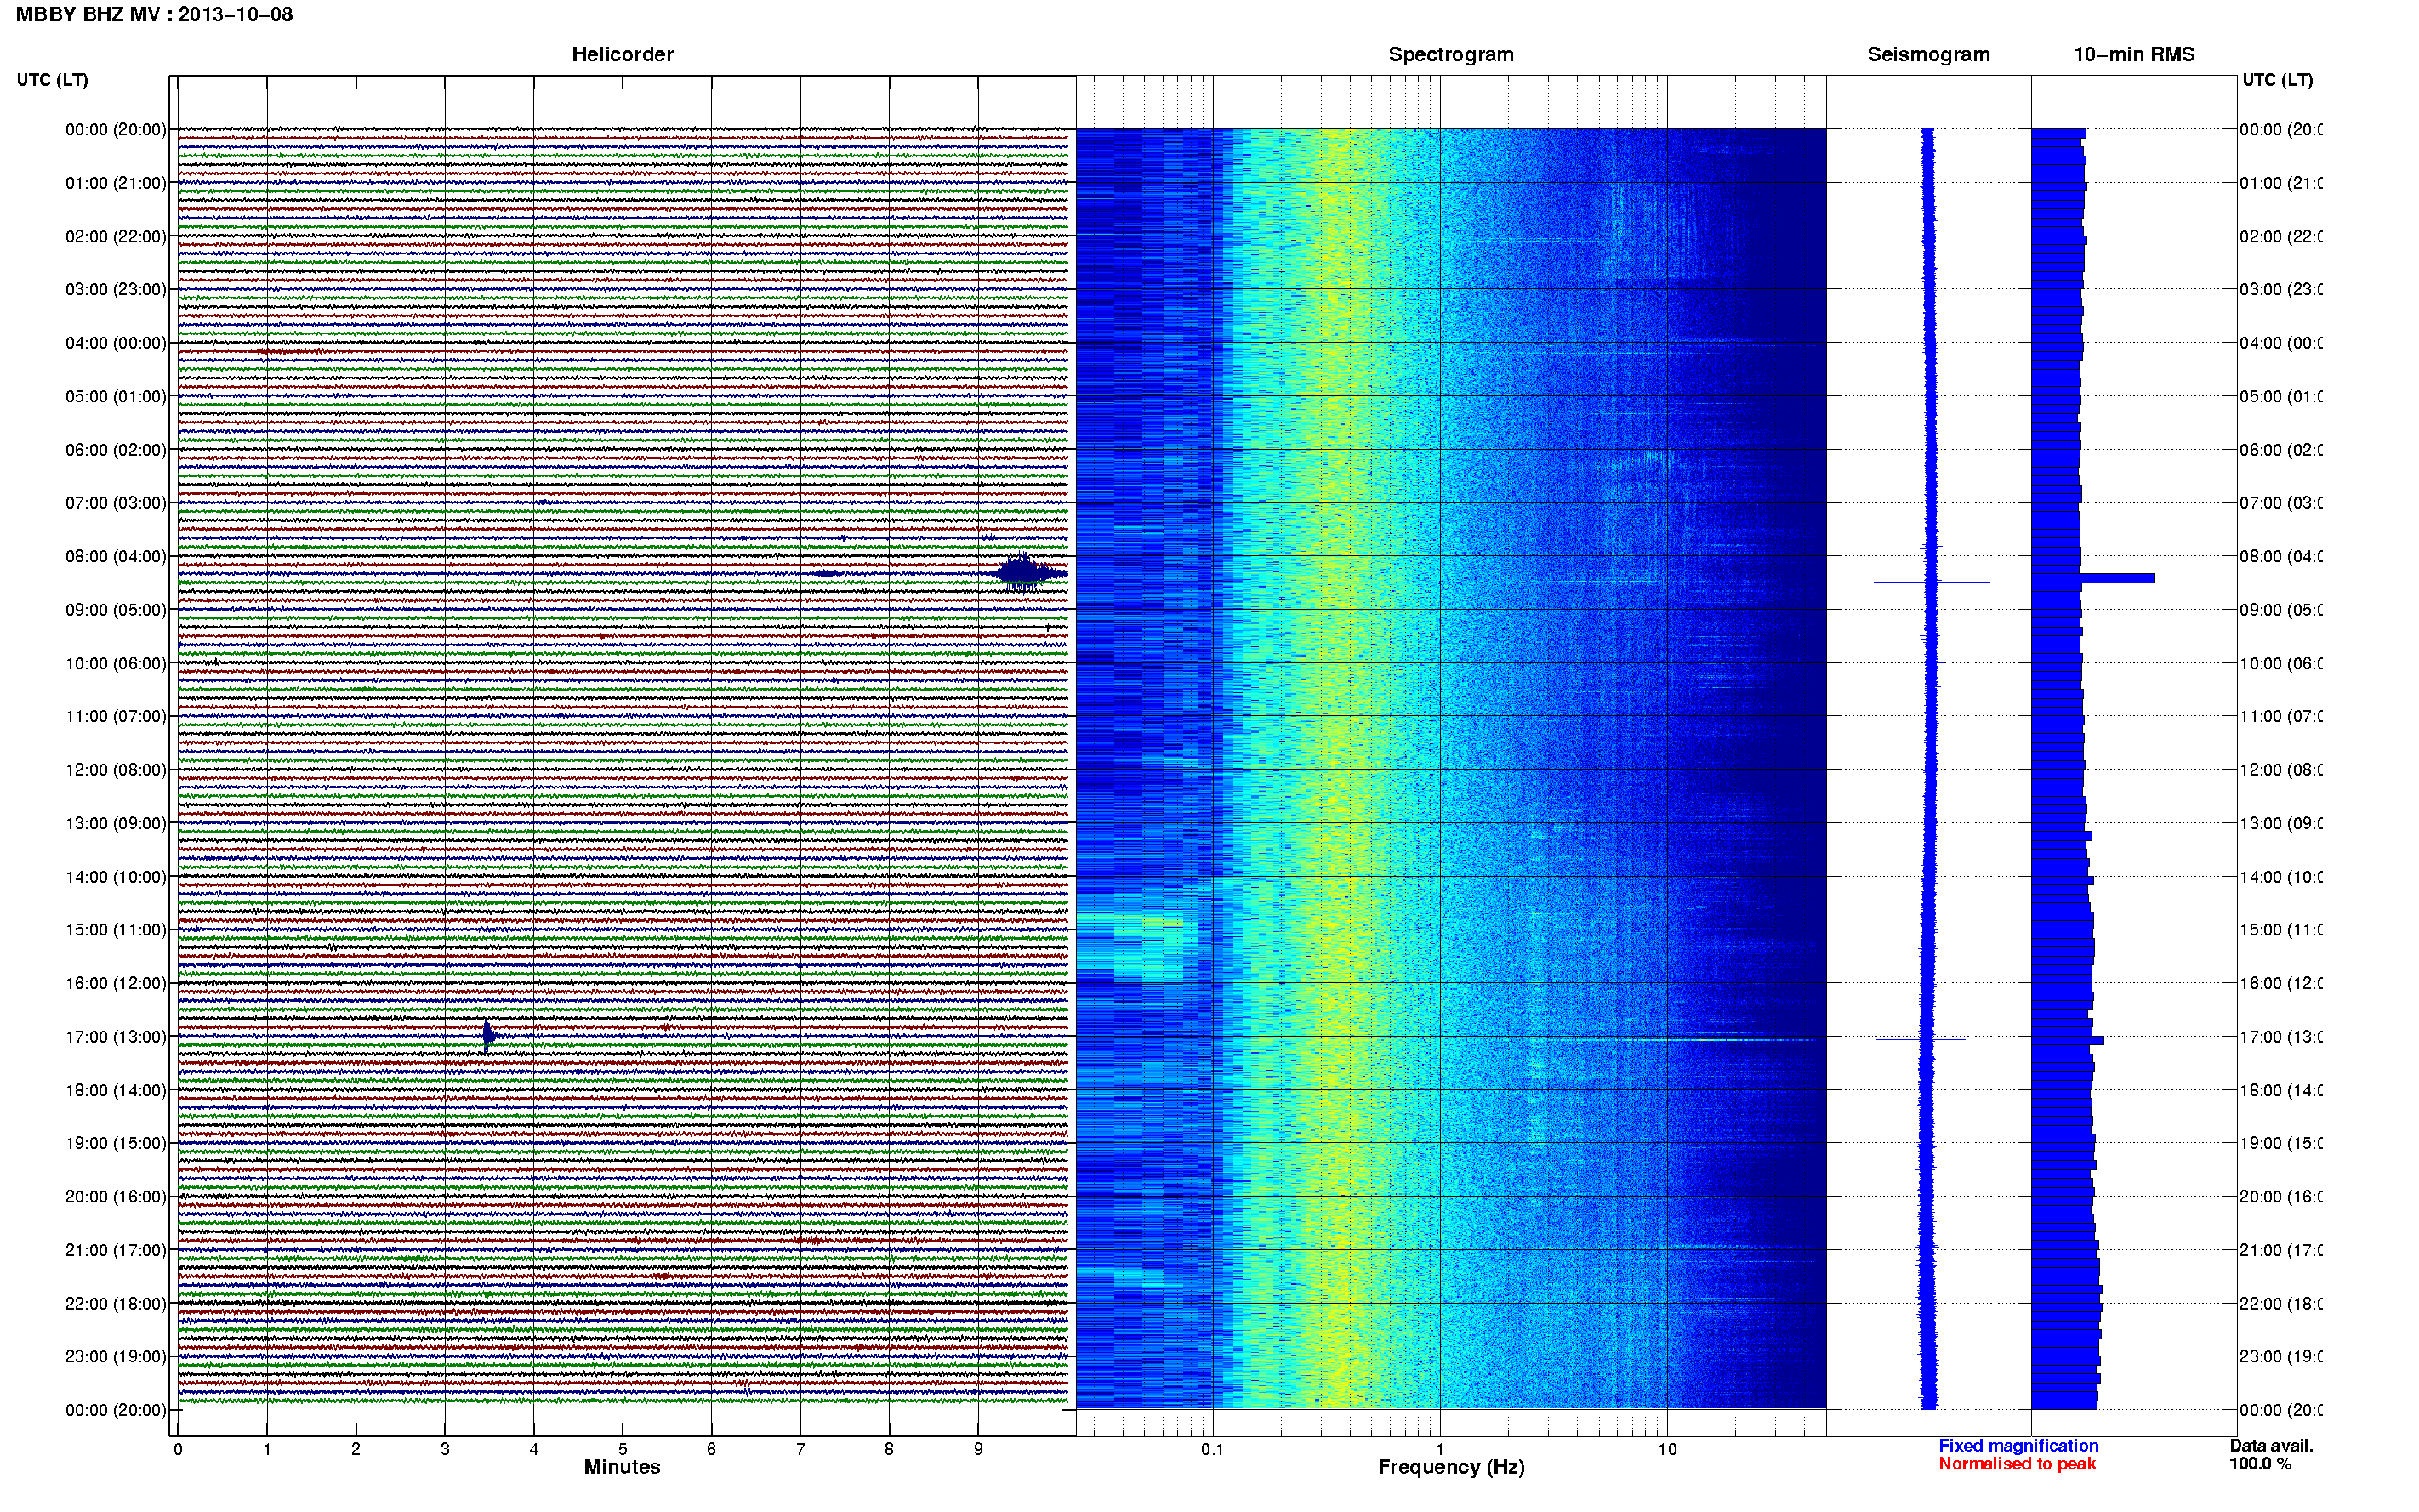Click the left-axis 14:00 (10:00) label
Image resolution: width=2419 pixels, height=1512 pixels.
(116, 877)
